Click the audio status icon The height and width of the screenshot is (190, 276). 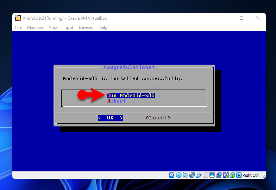185,175
